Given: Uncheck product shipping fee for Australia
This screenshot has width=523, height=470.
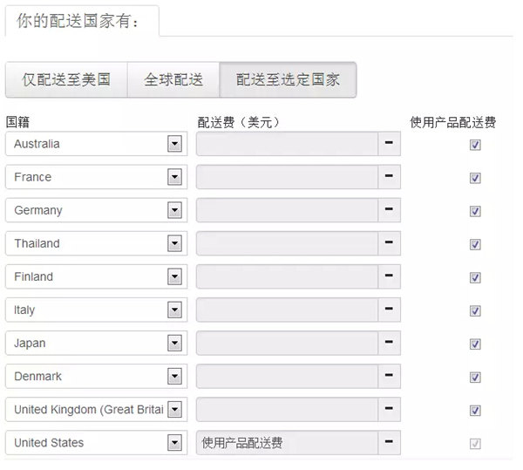Looking at the screenshot, I should (x=475, y=145).
